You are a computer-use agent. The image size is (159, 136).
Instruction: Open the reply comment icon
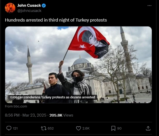coord(9,128)
